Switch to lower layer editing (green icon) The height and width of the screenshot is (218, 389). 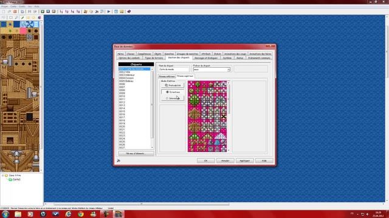[43, 12]
